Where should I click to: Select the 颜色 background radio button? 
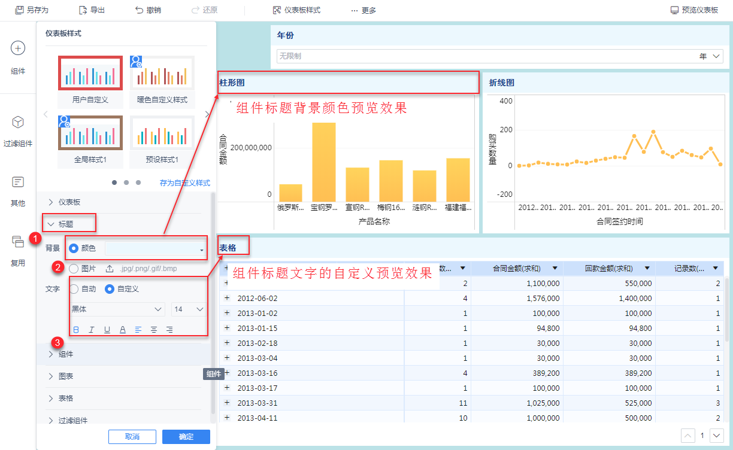click(x=74, y=248)
